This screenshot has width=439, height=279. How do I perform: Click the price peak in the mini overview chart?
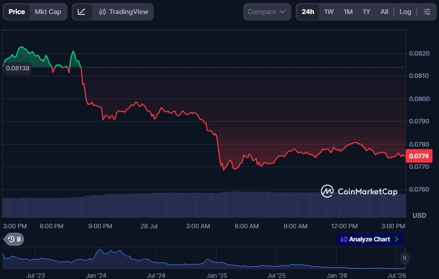pos(99,250)
